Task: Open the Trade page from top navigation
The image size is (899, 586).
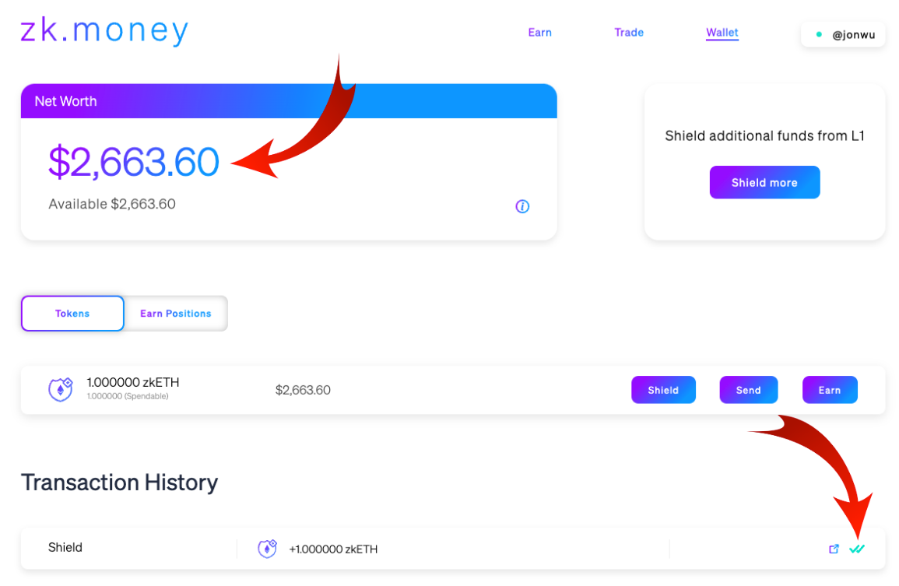Action: coord(629,33)
